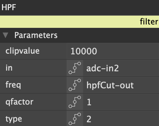Click the HPF object name text
Screen dimensions: 159x126
(9, 7)
